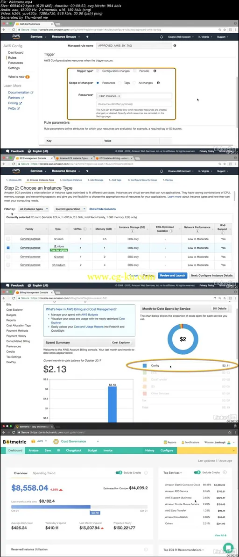Click the AWS logo in the EC2 console
This screenshot has width=239, height=557.
tap(16, 171)
